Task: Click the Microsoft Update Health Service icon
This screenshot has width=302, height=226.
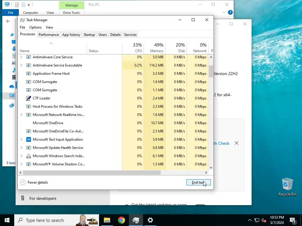Action: click(29, 148)
